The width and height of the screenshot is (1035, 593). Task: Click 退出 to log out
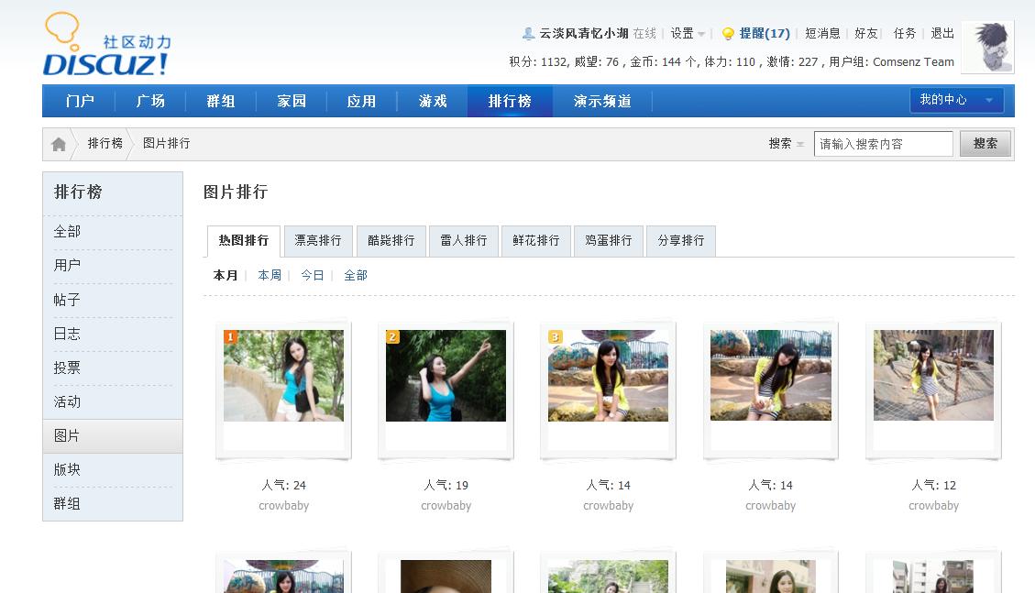[x=942, y=34]
